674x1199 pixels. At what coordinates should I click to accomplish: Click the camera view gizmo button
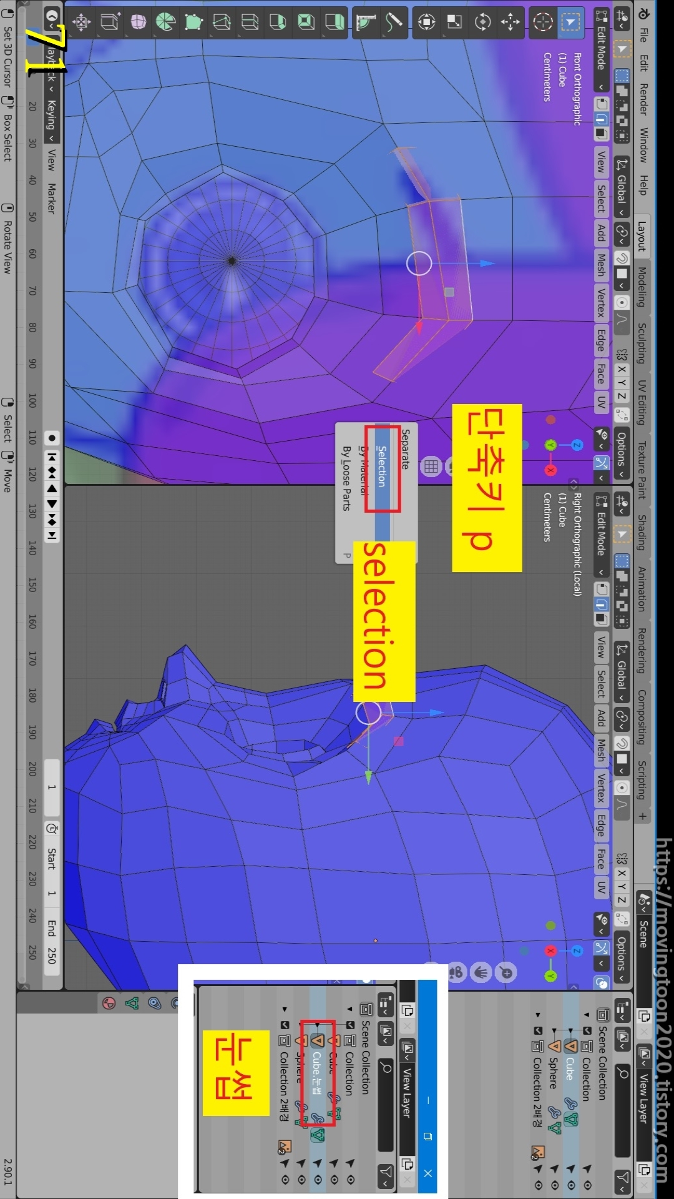(x=457, y=972)
